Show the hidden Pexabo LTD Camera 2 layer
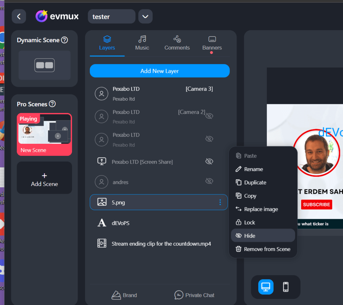Image resolution: width=343 pixels, height=305 pixels. [209, 116]
